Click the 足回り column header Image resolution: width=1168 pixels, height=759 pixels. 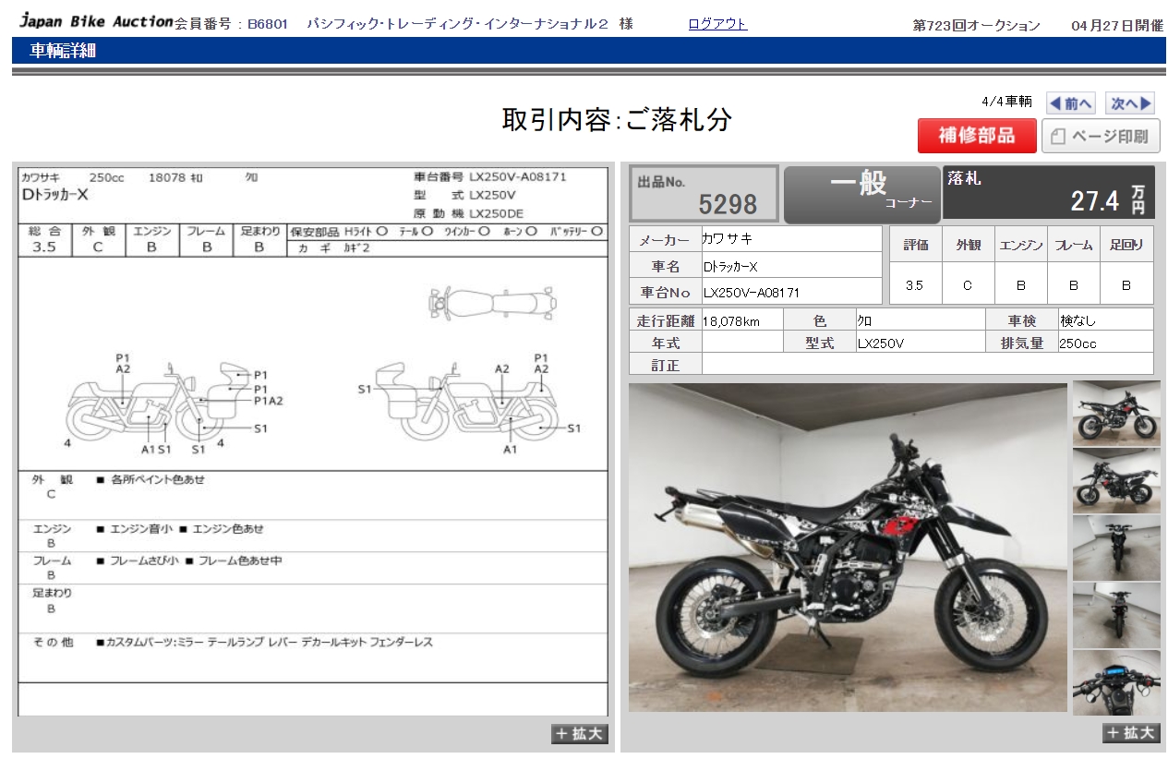(x=1126, y=245)
